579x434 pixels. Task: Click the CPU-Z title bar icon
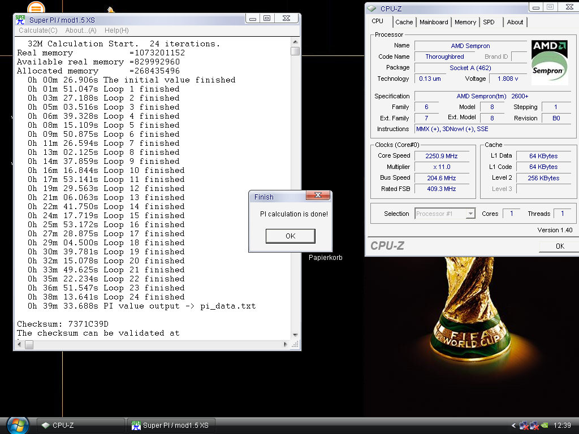pos(372,8)
